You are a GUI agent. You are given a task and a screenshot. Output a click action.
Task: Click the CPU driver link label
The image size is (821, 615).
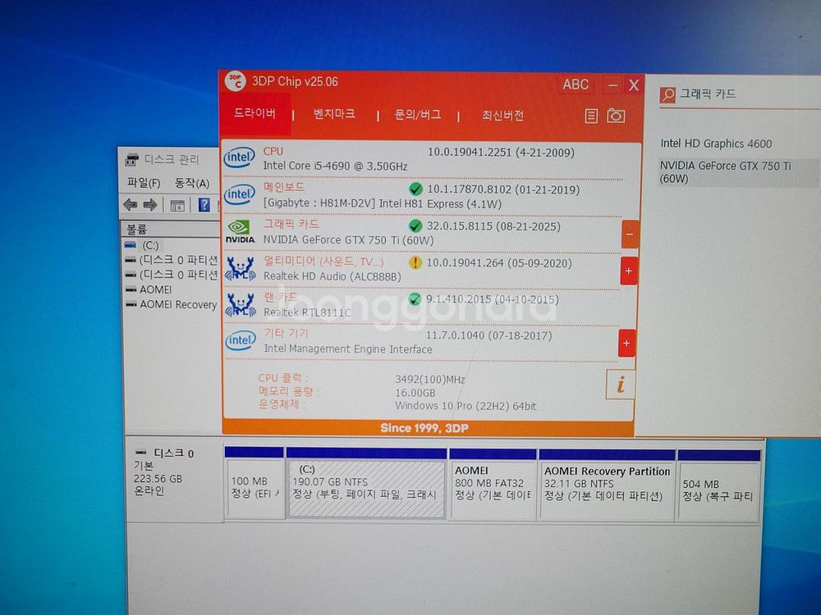coord(273,151)
